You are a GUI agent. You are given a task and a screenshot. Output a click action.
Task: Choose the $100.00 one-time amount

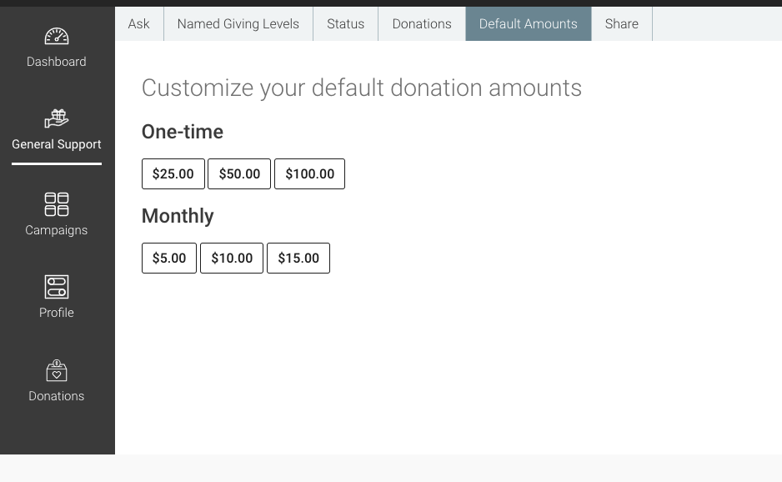point(309,173)
